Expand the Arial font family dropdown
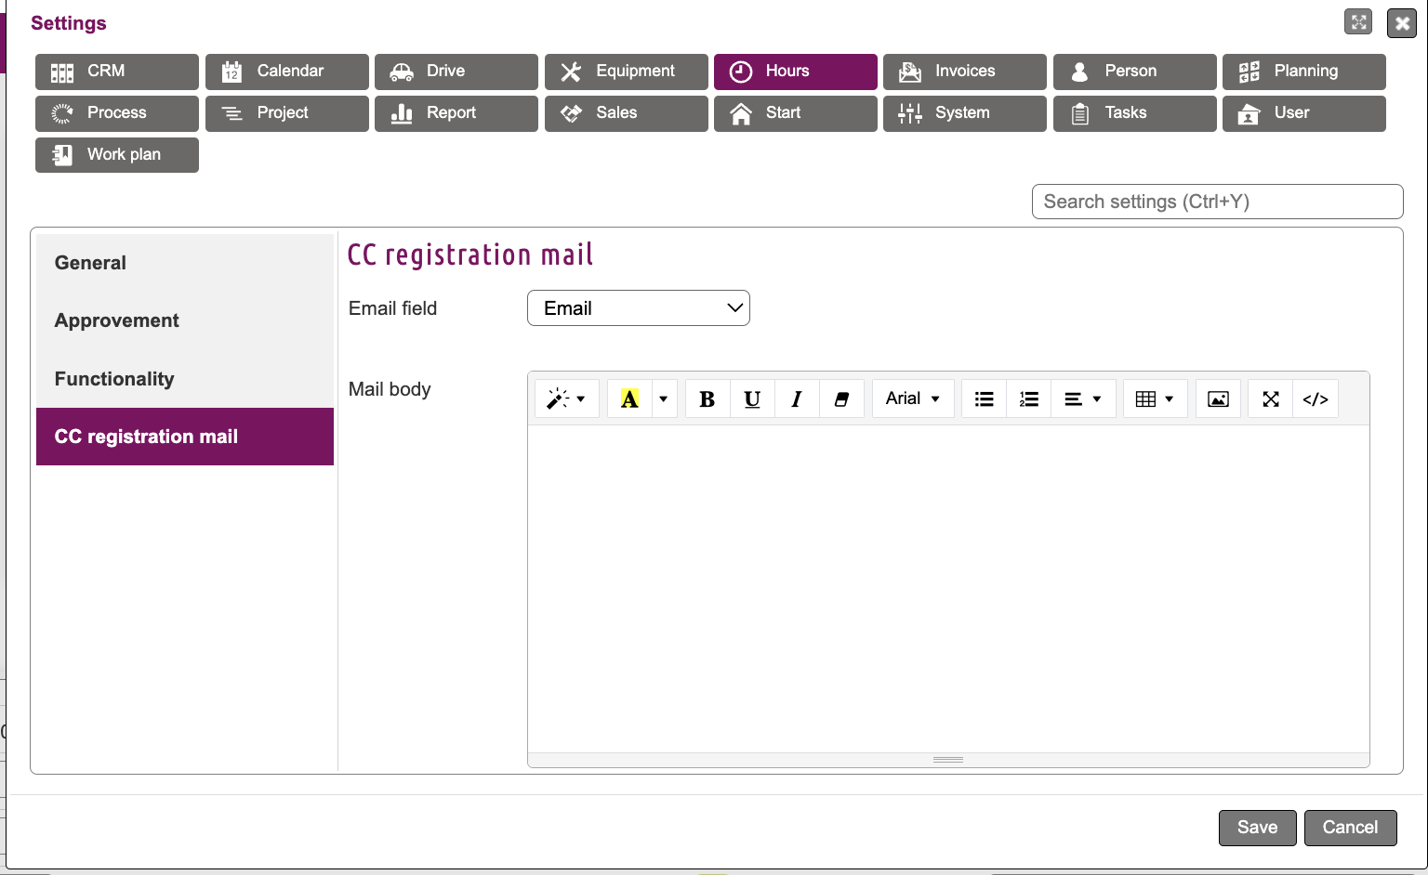Image resolution: width=1428 pixels, height=875 pixels. [912, 399]
